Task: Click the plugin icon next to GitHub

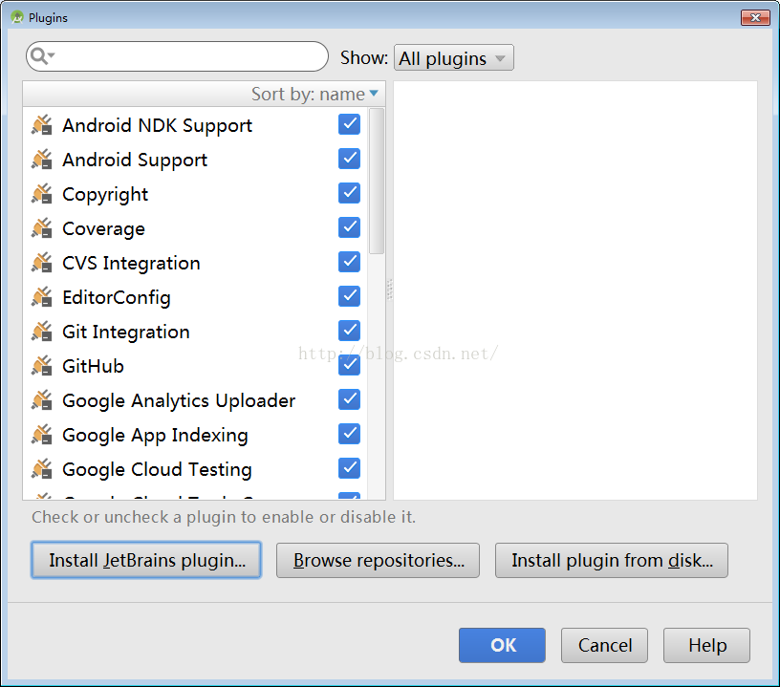Action: 41,366
